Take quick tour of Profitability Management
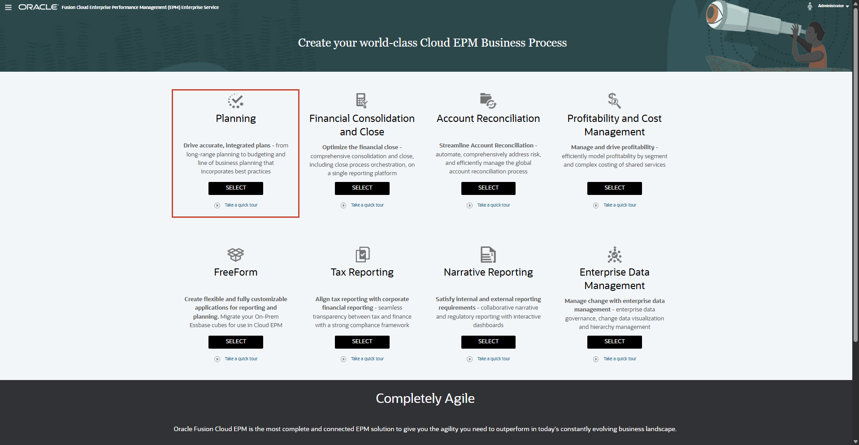Image resolution: width=859 pixels, height=445 pixels. (x=620, y=205)
